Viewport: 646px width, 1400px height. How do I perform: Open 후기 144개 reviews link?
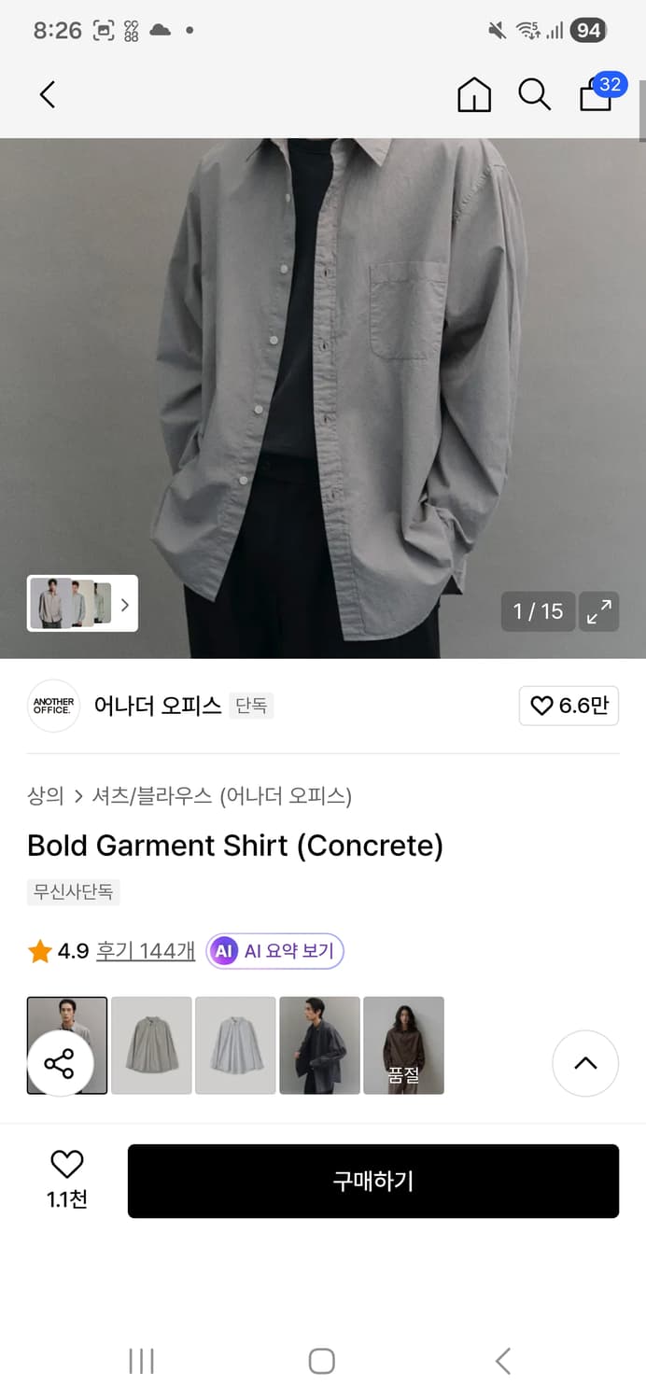(145, 951)
